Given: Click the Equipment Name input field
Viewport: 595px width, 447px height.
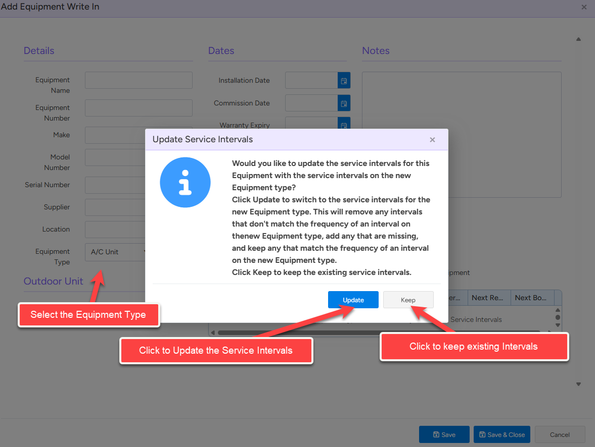Looking at the screenshot, I should click(x=139, y=80).
